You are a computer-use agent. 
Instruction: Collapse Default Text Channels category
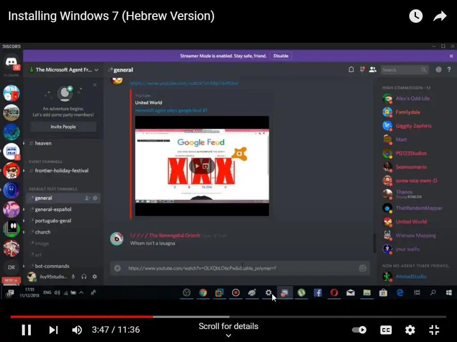(53, 189)
